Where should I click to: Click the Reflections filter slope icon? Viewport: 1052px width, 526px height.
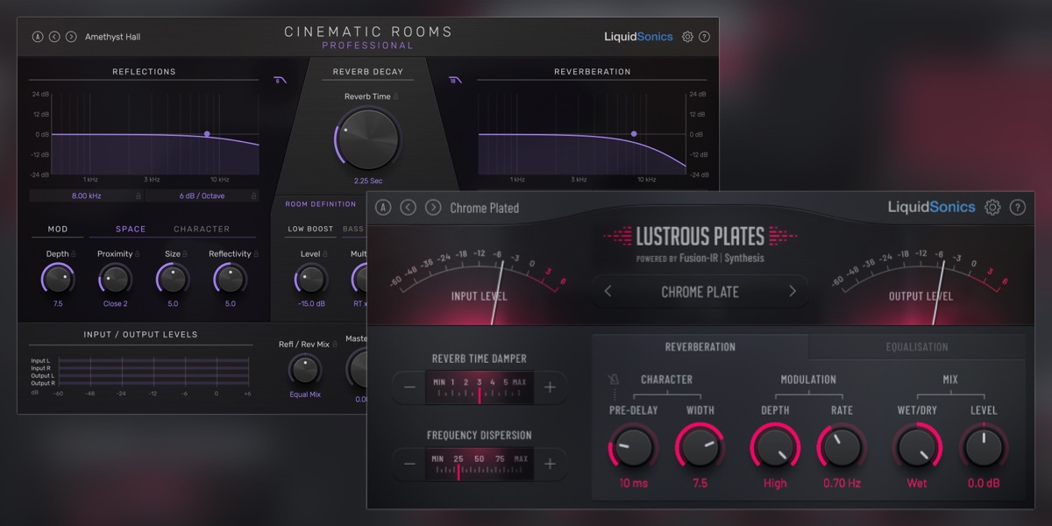click(x=280, y=80)
